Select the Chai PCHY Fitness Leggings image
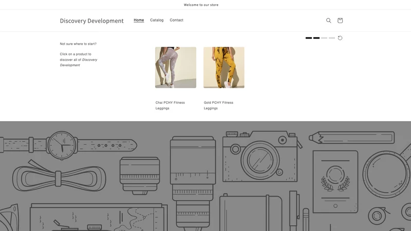This screenshot has height=231, width=411. (x=176, y=68)
